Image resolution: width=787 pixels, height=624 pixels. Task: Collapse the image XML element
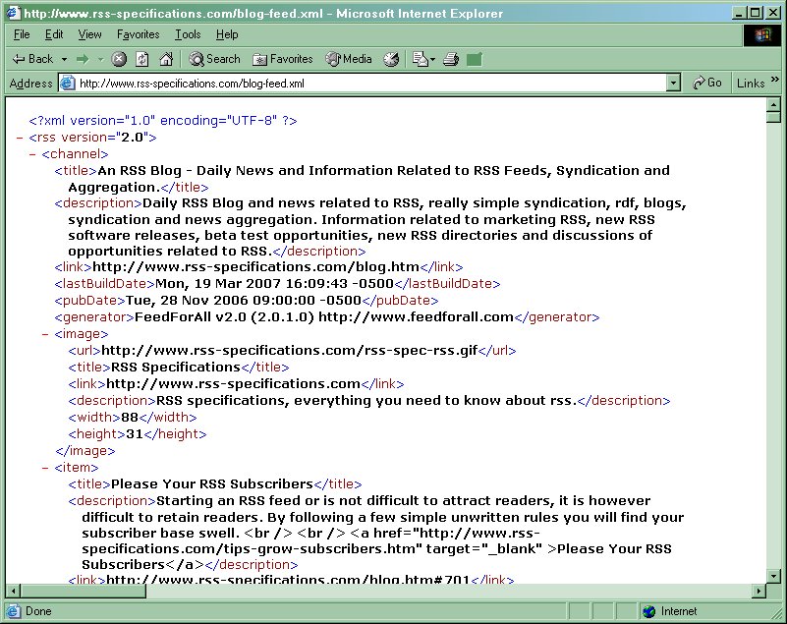(x=46, y=334)
